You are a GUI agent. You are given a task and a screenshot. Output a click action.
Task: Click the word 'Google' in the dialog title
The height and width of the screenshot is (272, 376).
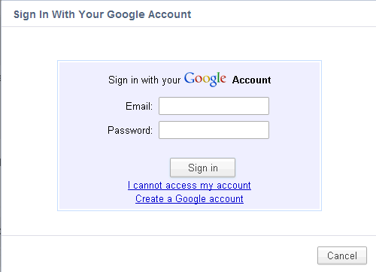tap(126, 15)
